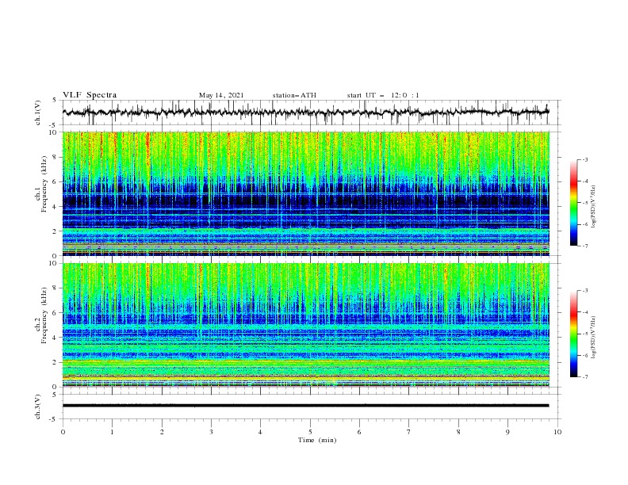Click the "2" tick on time axis
Screen dimensions: 628x485
162,432
